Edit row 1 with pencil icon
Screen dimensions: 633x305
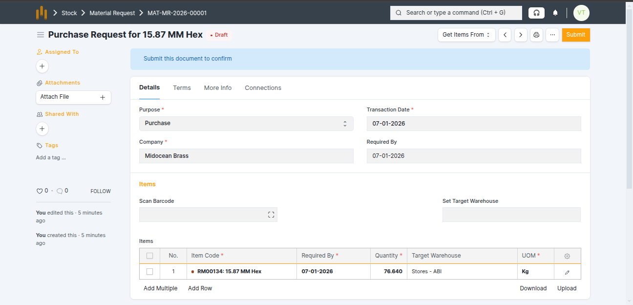coord(567,272)
